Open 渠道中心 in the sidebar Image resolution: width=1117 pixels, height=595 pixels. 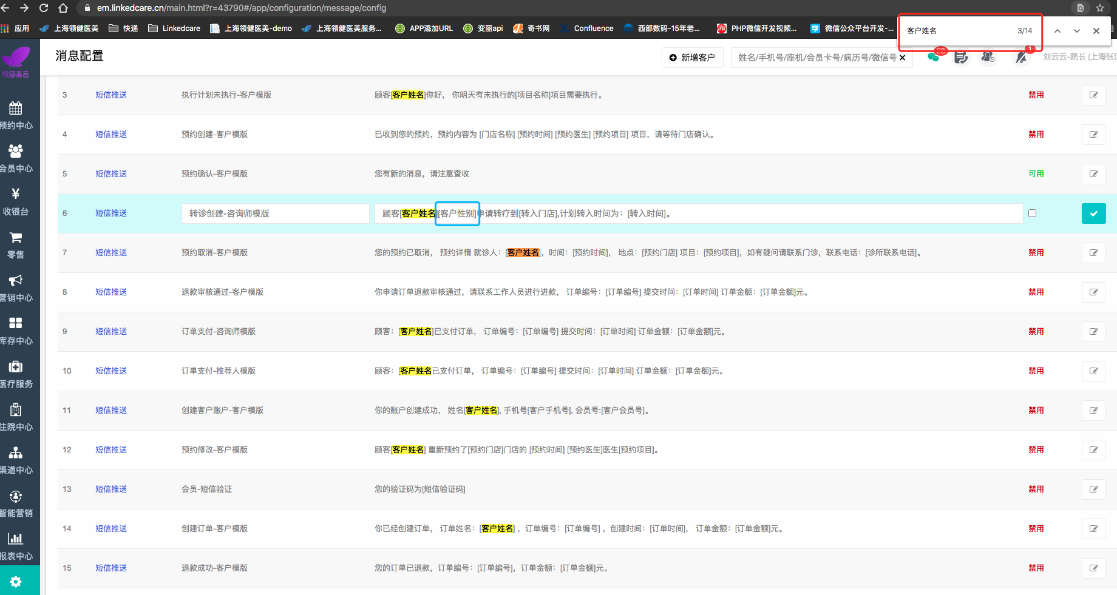16,460
